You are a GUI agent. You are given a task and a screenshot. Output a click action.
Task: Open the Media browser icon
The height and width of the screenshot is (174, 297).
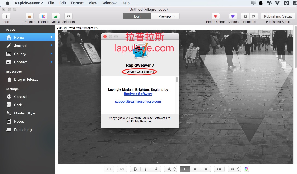(x=55, y=16)
